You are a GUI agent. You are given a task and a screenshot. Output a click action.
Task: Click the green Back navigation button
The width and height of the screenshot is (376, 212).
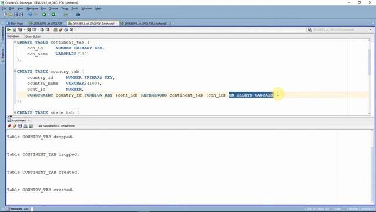[x=44, y=15]
